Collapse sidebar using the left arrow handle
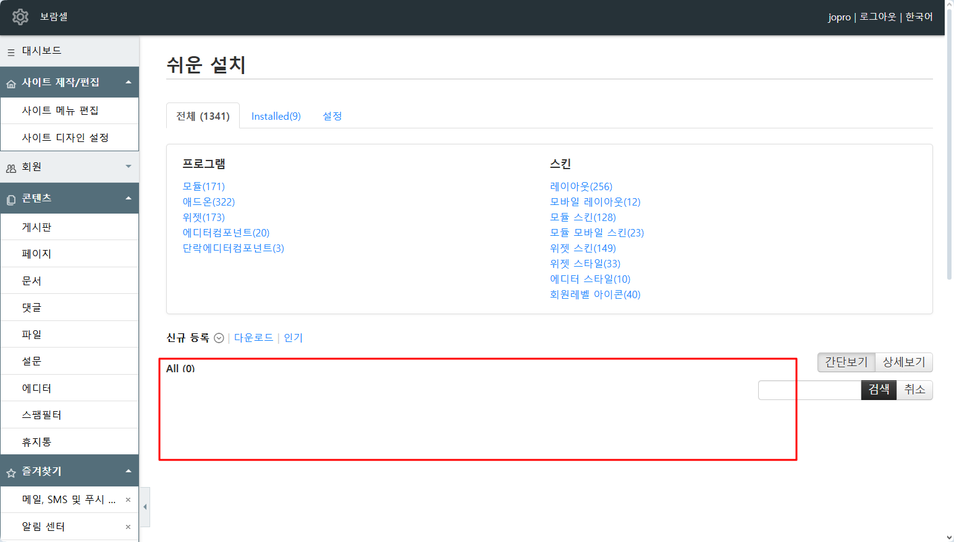 pos(145,507)
